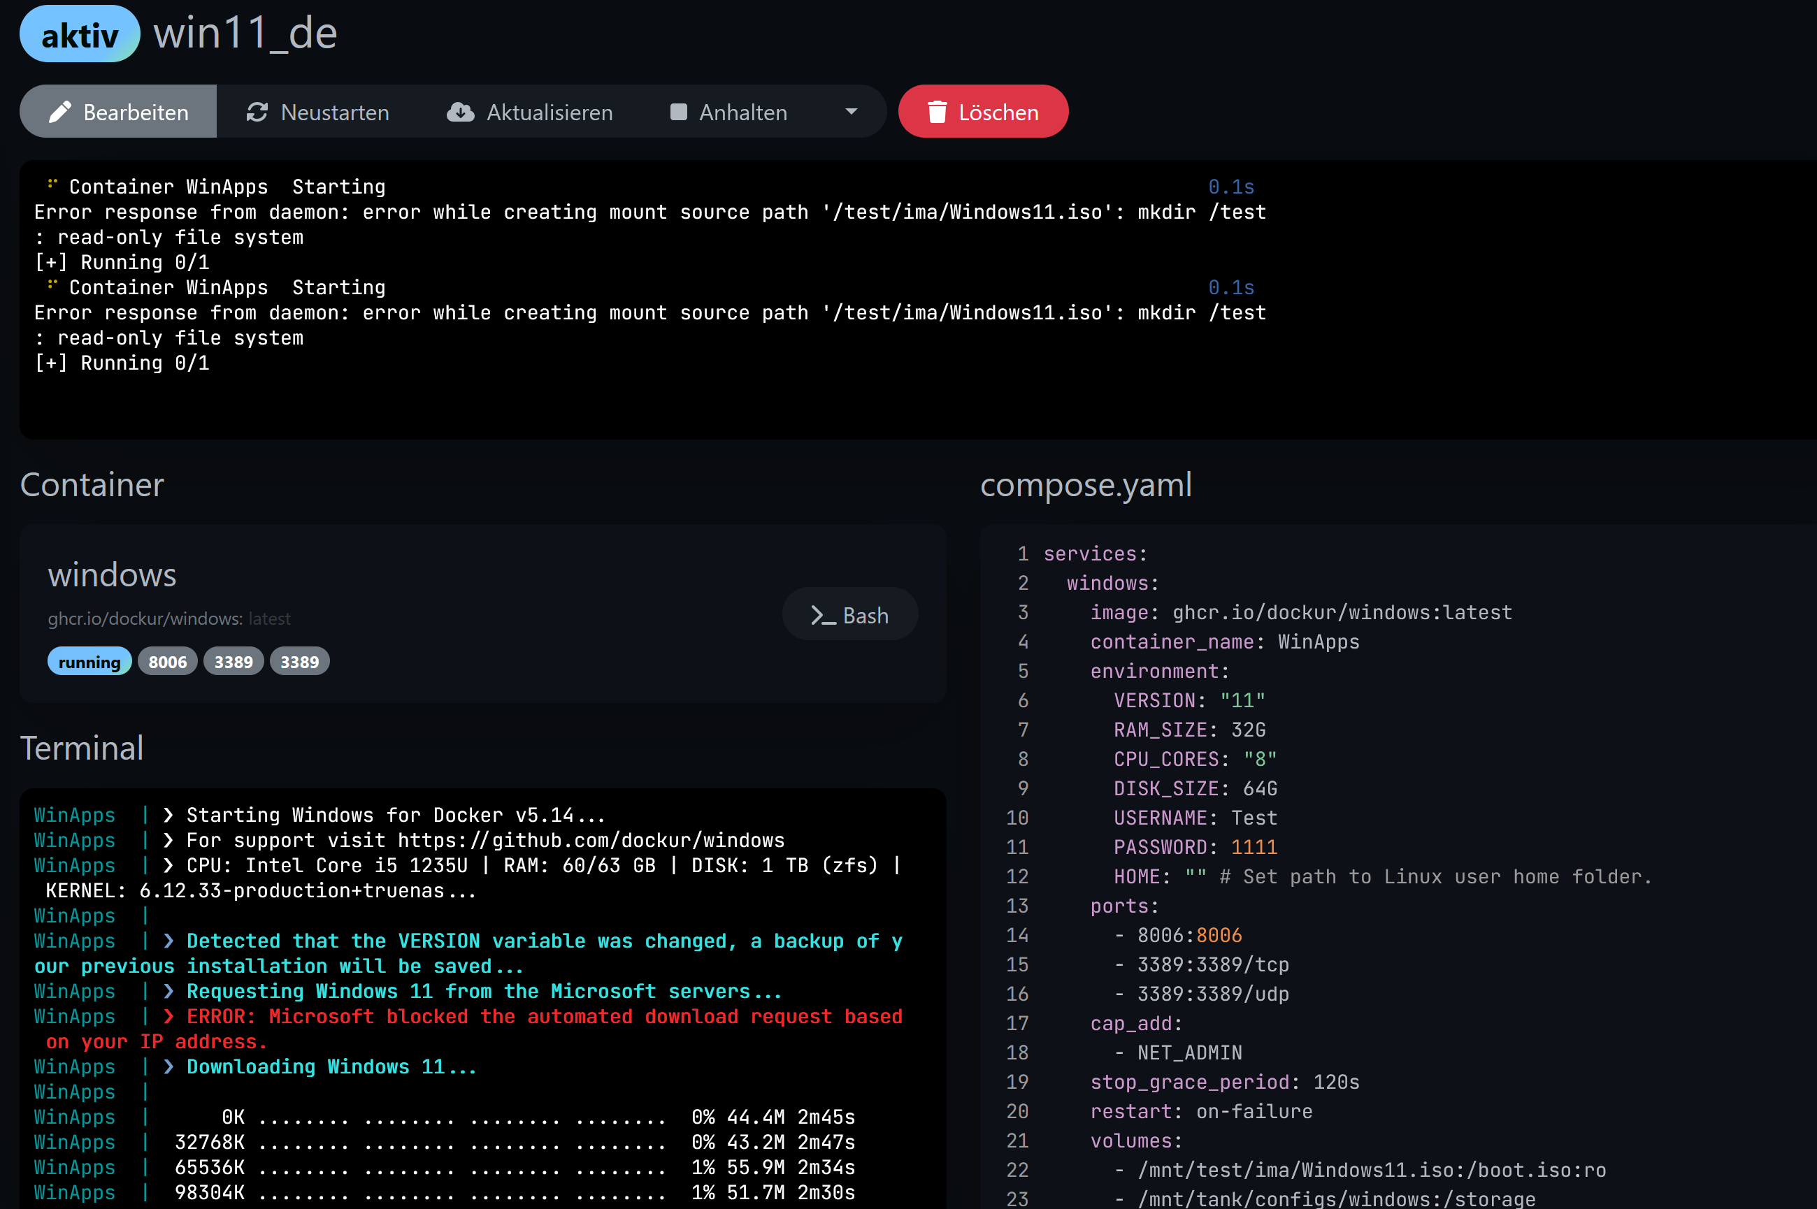1817x1209 pixels.
Task: Click the Bash terminal prompt icon
Action: pyautogui.click(x=822, y=615)
